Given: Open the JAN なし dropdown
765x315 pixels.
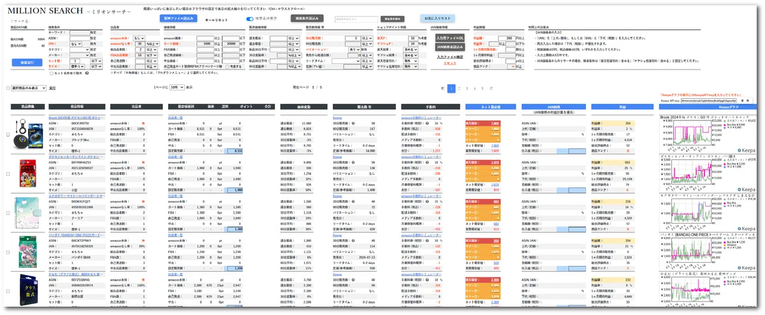Looking at the screenshot, I should tap(76, 44).
